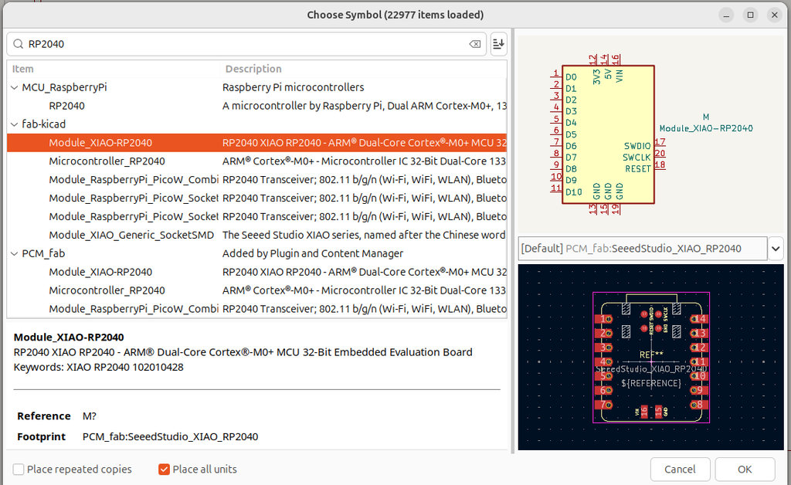This screenshot has height=485, width=791.
Task: Open the sort options button beside search
Action: 498,44
